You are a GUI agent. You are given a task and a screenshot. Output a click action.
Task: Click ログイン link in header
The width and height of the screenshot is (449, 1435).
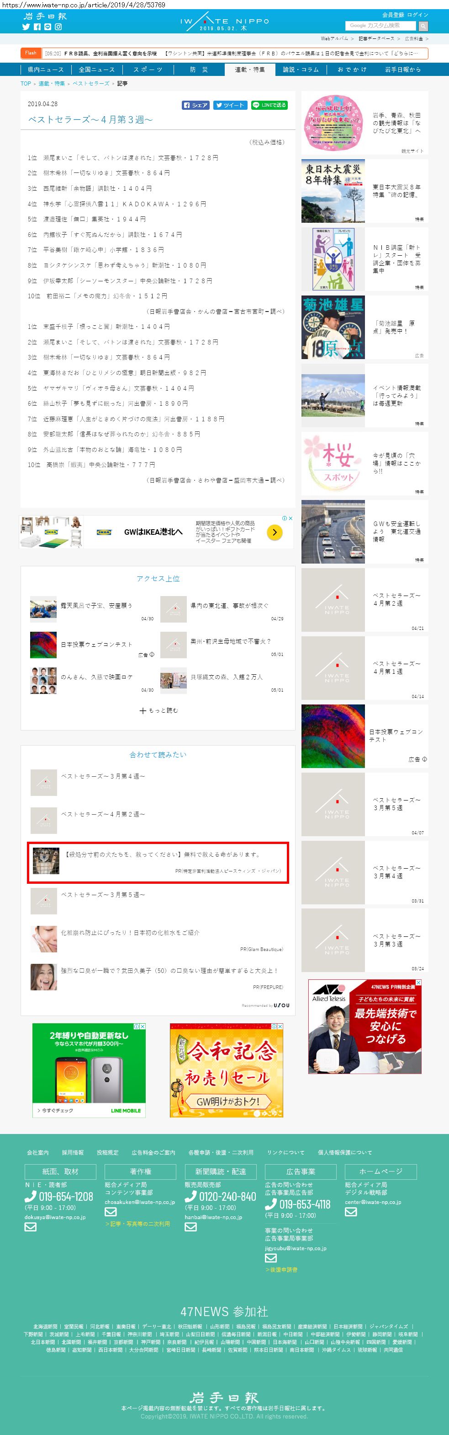tap(418, 15)
